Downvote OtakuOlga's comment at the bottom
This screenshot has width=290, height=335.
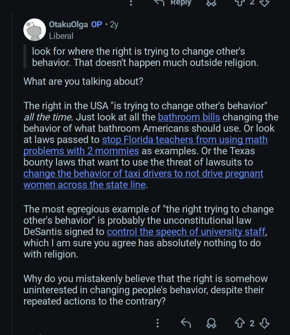pyautogui.click(x=264, y=323)
